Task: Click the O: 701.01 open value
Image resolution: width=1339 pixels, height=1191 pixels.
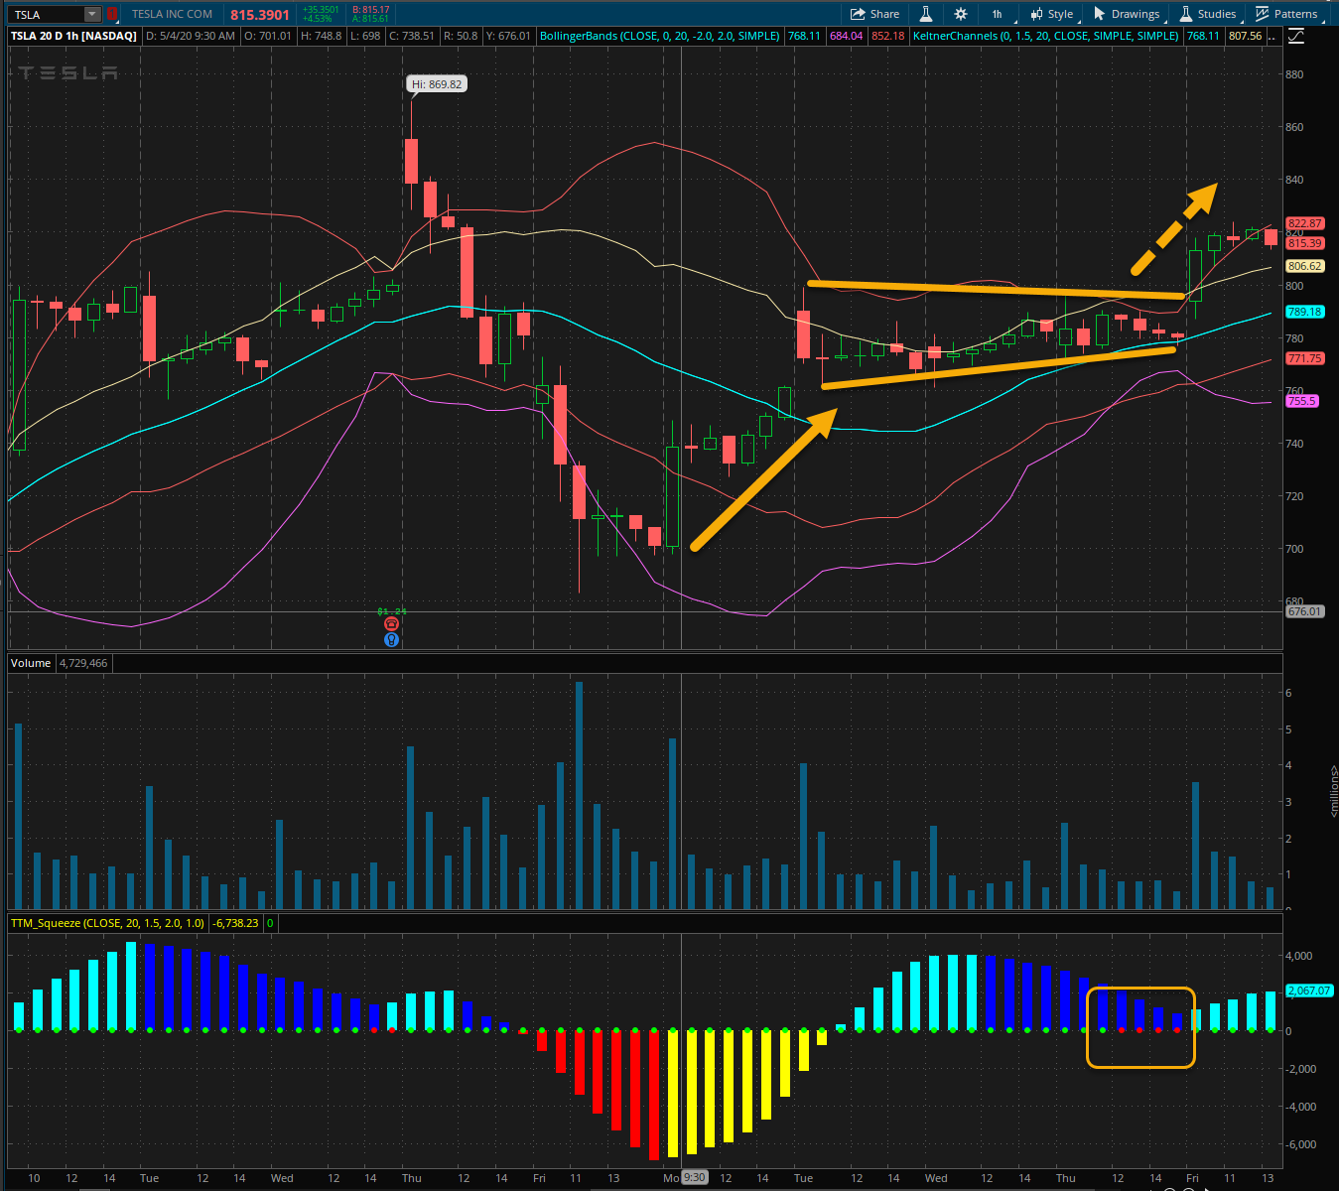Action: point(268,36)
